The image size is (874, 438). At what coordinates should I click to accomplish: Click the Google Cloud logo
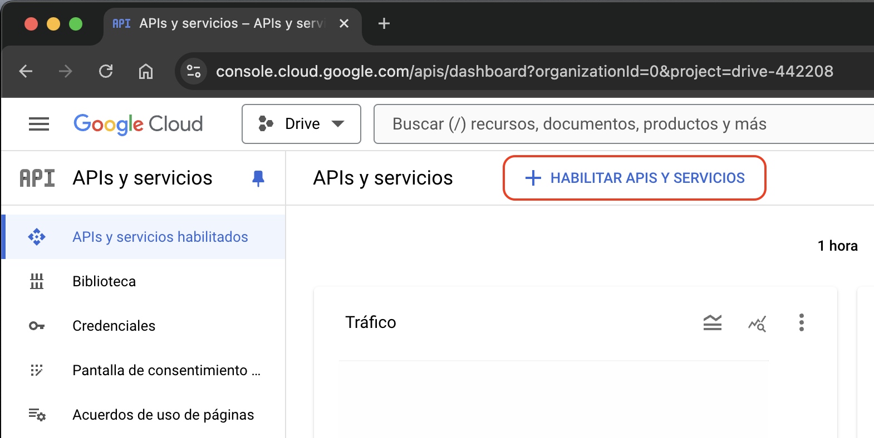click(x=138, y=124)
